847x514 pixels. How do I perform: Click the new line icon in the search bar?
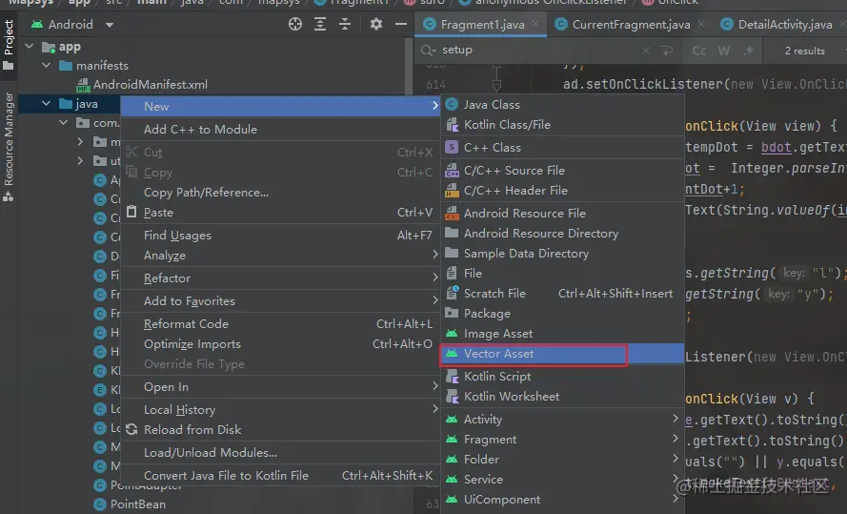pos(667,51)
